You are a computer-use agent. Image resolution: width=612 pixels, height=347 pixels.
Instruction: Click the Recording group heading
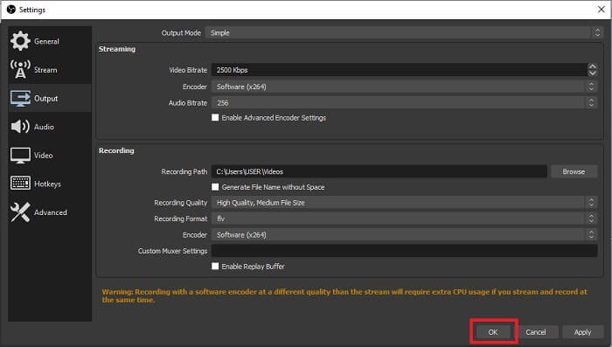pyautogui.click(x=116, y=150)
